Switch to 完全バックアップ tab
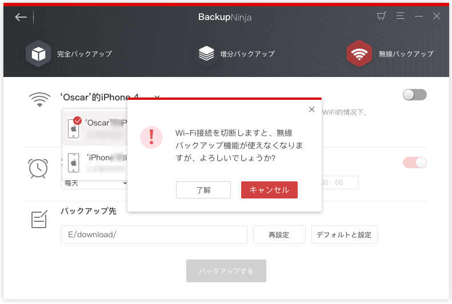The height and width of the screenshot is (304, 452). tap(84, 54)
